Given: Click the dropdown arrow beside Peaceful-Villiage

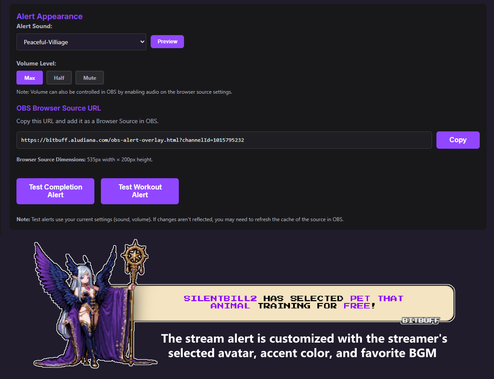Looking at the screenshot, I should coord(142,42).
